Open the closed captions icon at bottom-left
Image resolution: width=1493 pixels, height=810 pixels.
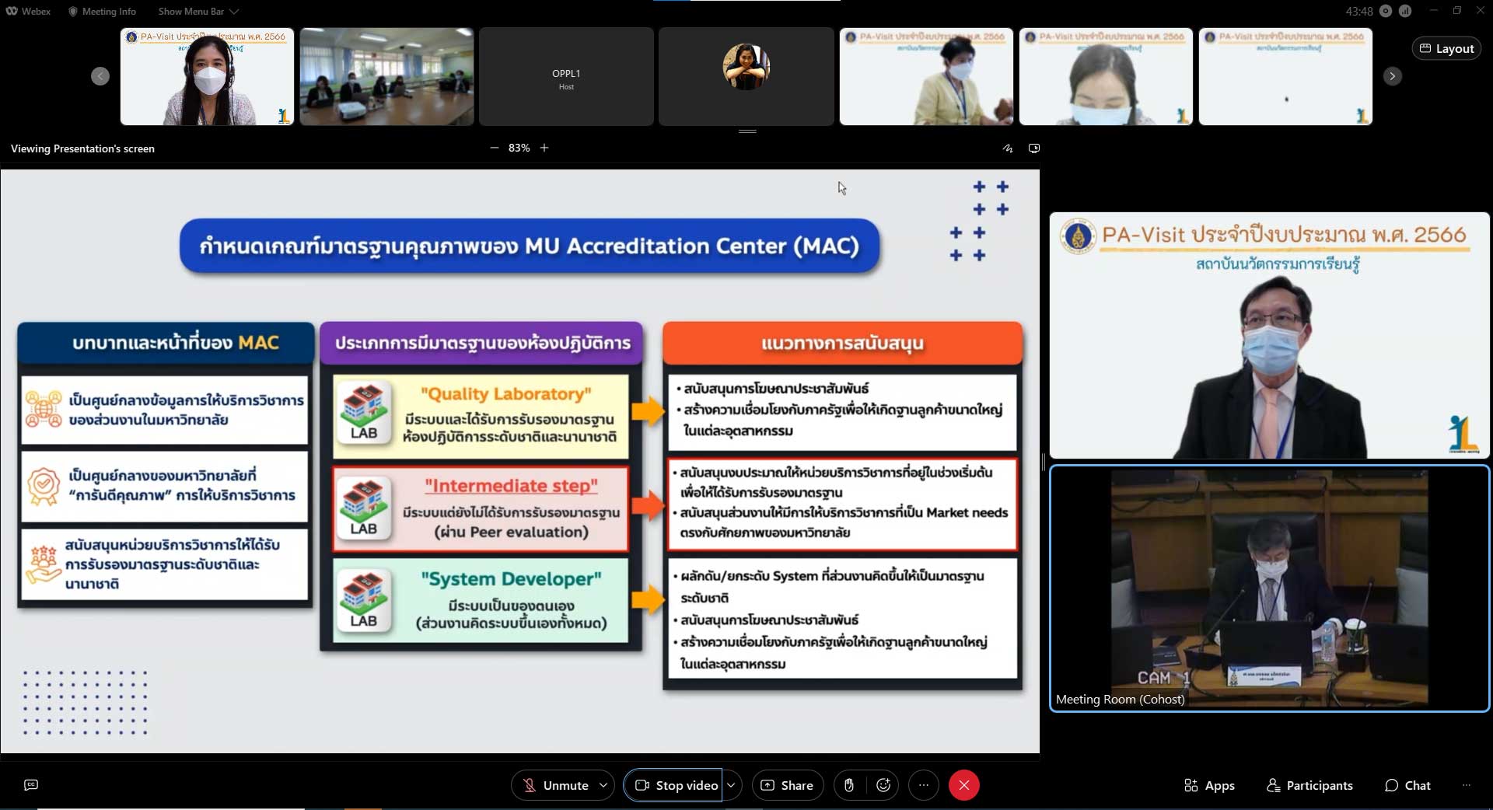tap(31, 785)
